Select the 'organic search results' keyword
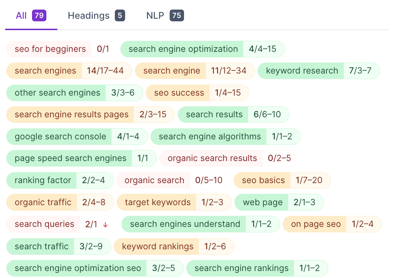396x278 pixels. point(212,158)
